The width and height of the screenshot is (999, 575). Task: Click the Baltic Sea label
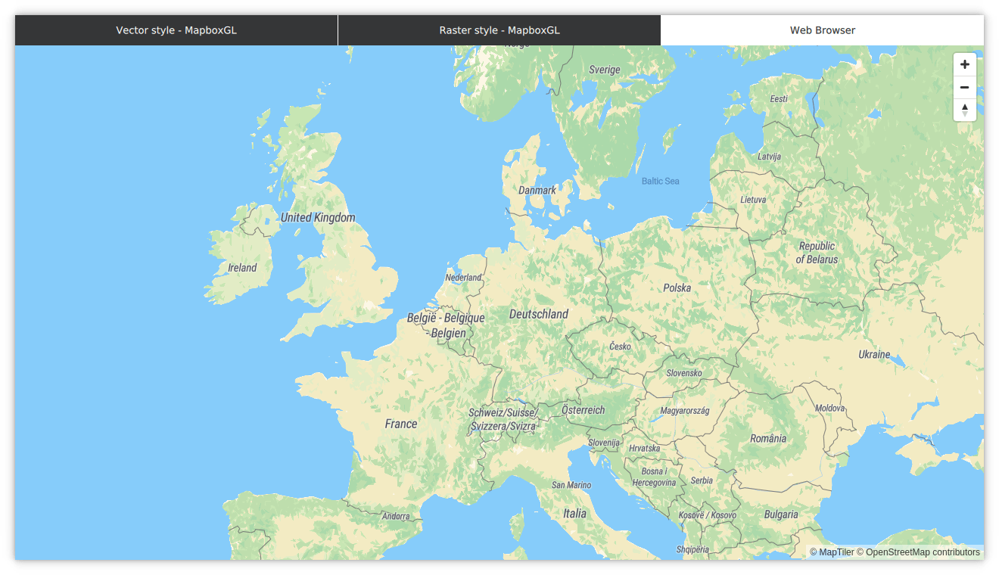coord(660,181)
